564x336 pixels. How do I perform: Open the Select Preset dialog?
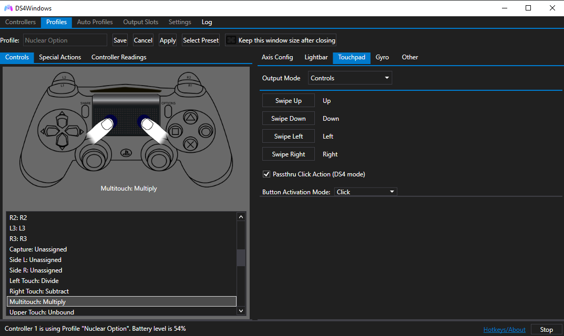201,40
